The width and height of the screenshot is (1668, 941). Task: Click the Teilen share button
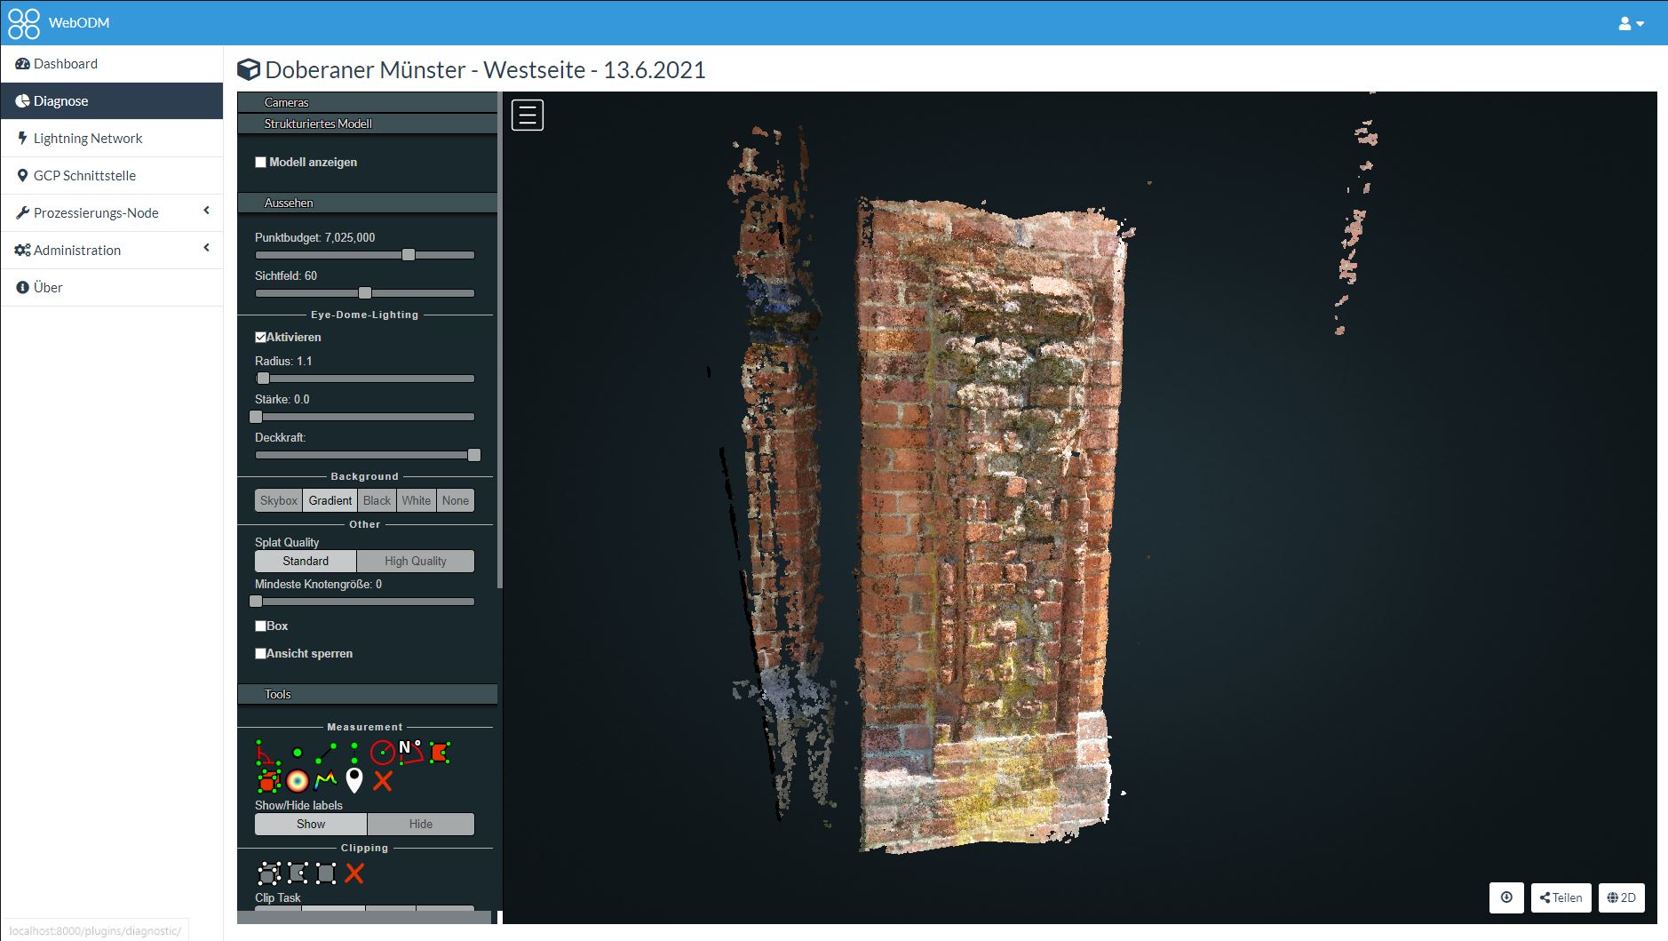coord(1561,897)
